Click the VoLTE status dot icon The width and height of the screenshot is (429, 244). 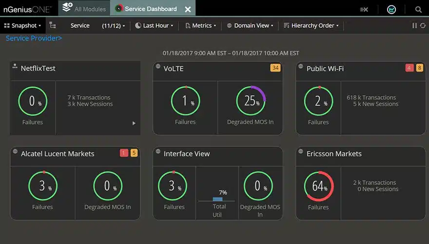pyautogui.click(x=158, y=66)
